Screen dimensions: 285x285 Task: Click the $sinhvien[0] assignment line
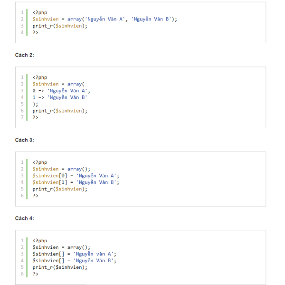(76, 176)
